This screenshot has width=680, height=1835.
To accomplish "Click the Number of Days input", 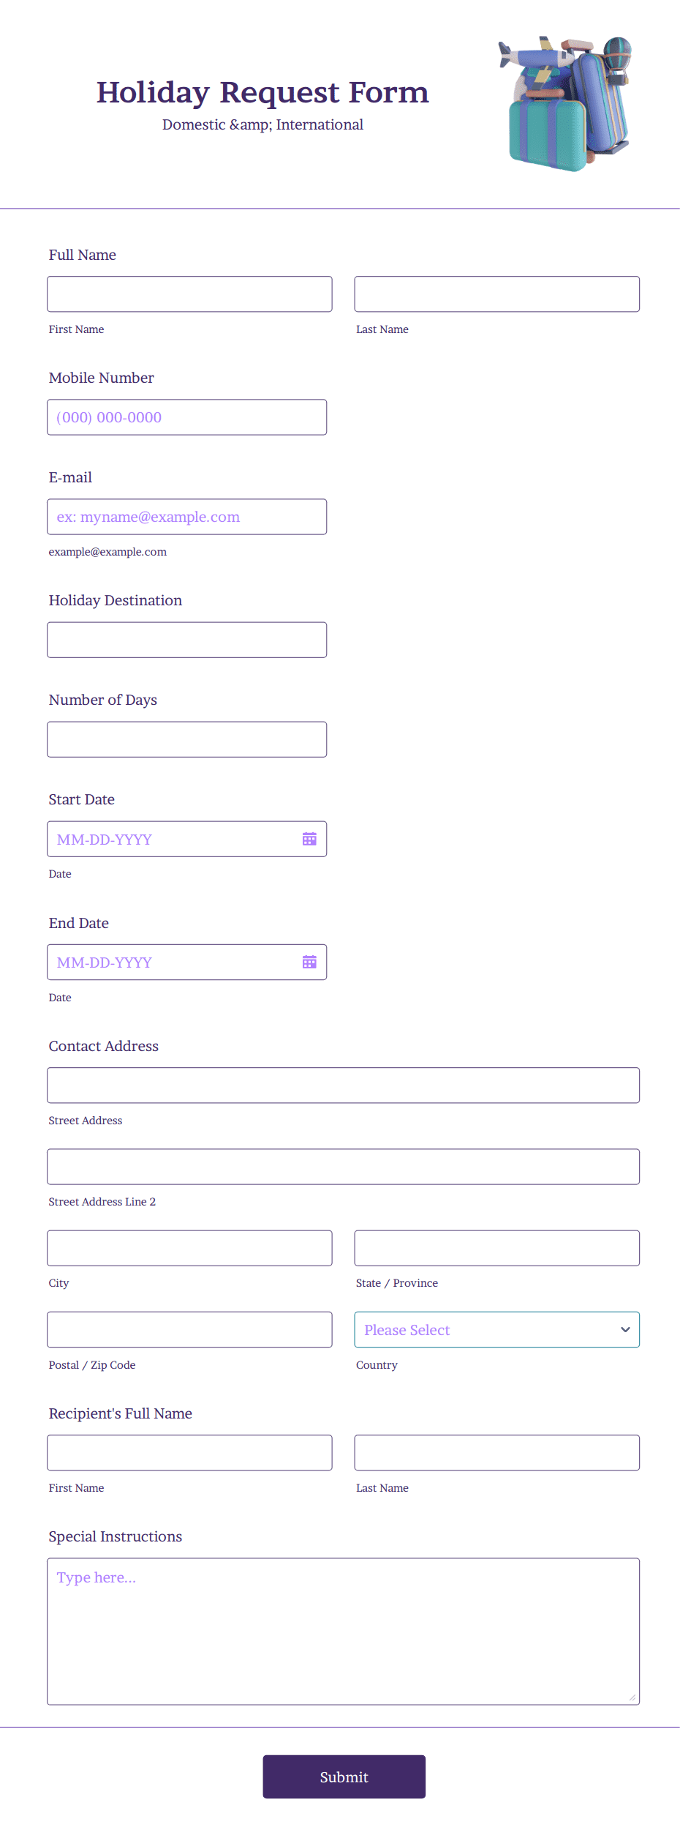I will pyautogui.click(x=186, y=739).
